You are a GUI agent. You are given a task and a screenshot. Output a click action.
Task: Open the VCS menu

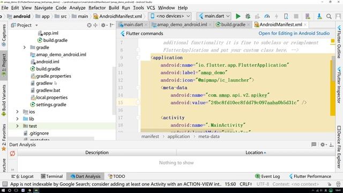(x=151, y=8)
